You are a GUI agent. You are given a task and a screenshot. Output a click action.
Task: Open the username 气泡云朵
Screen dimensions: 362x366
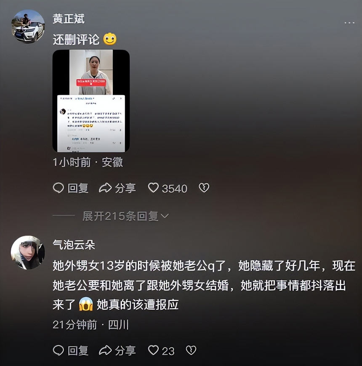click(74, 244)
